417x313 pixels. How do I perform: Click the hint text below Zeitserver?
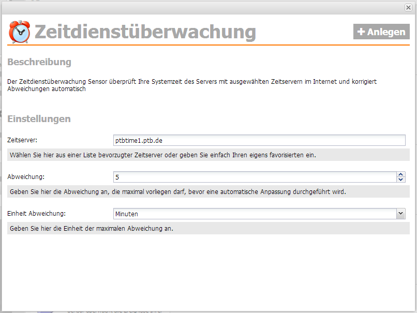[x=162, y=155]
